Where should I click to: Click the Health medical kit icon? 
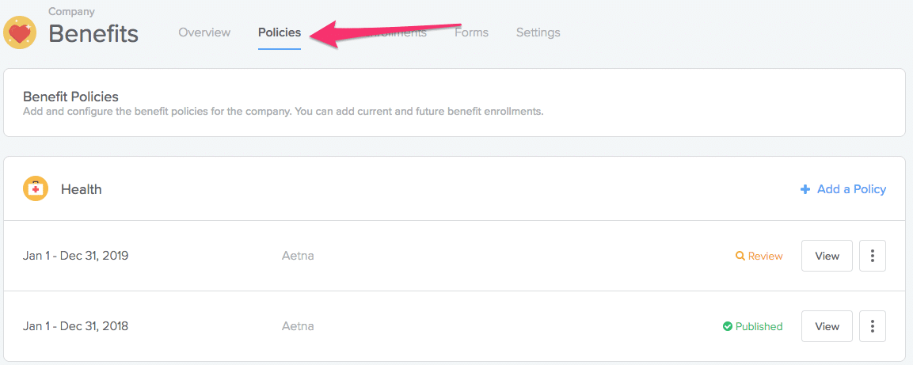click(x=36, y=189)
